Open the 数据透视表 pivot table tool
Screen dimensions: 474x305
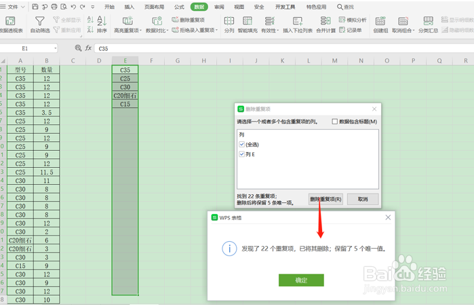11,24
